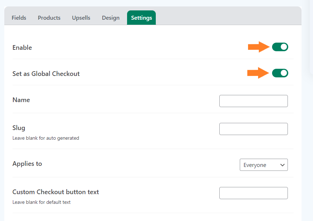313x221 pixels.
Task: Click the Applies to label
Action: tap(27, 164)
